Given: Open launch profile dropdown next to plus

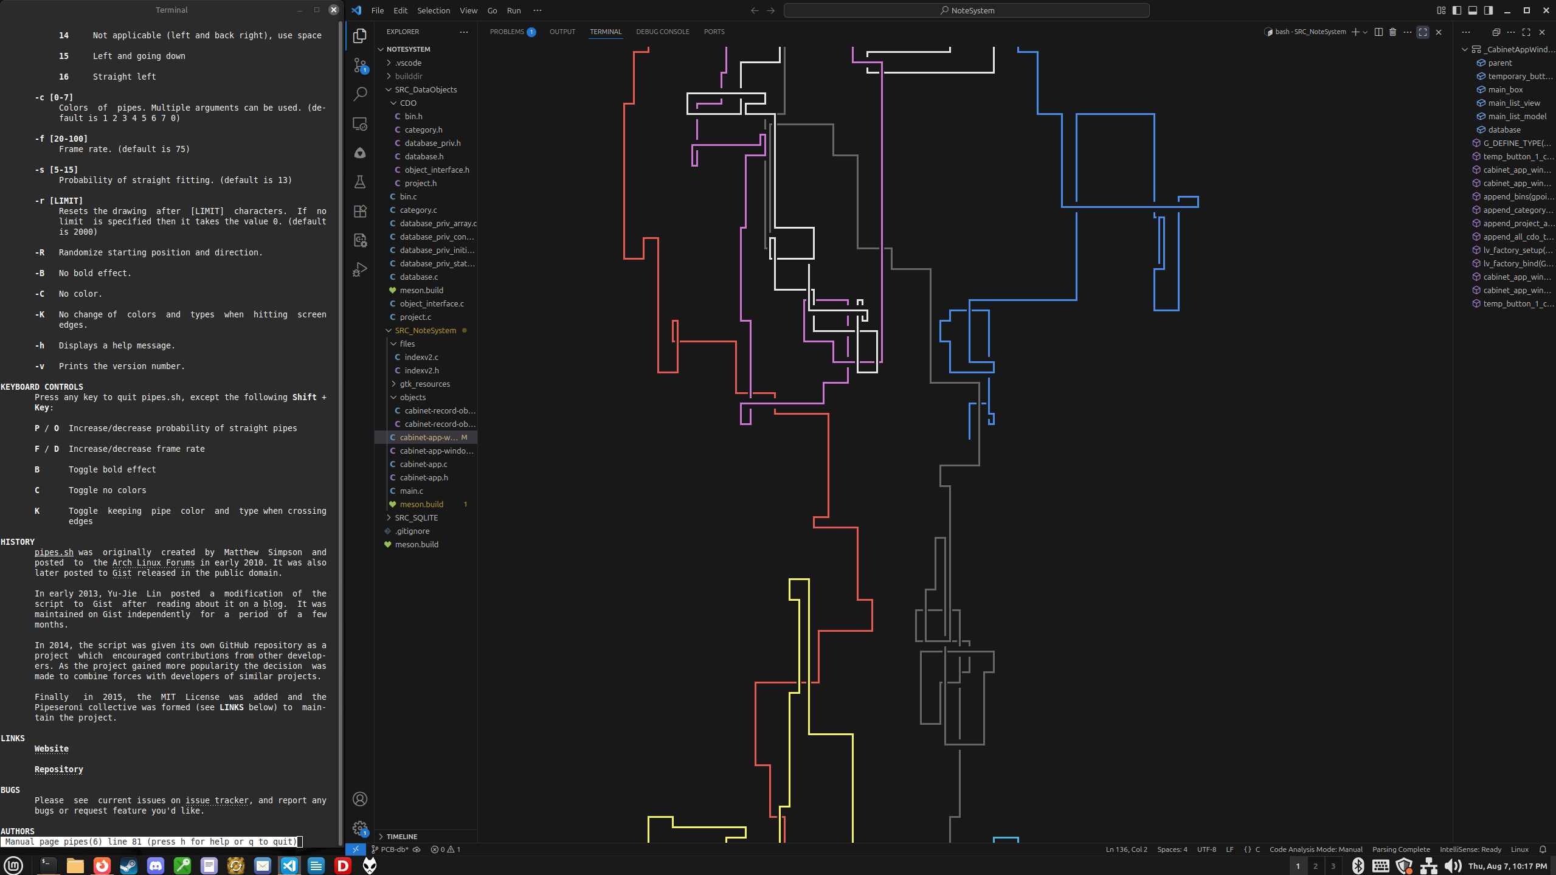Looking at the screenshot, I should 1365,32.
